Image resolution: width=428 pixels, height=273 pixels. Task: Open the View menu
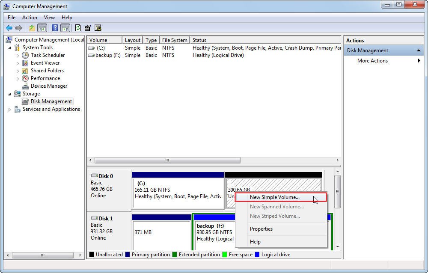(49, 18)
